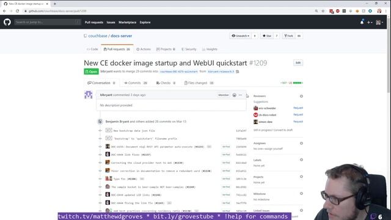Open Milestone gear settings
The image size is (391, 220).
point(301,194)
